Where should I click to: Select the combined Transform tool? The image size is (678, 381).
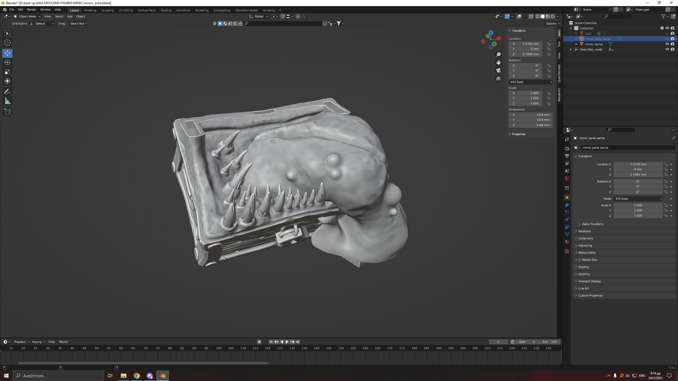(x=7, y=81)
